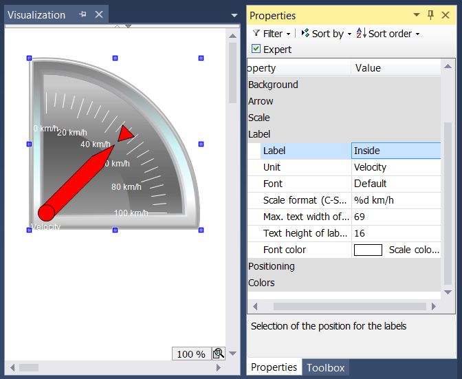Toggle auto-hide pin on the Properties panel
This screenshot has width=462, height=379.
coord(430,14)
